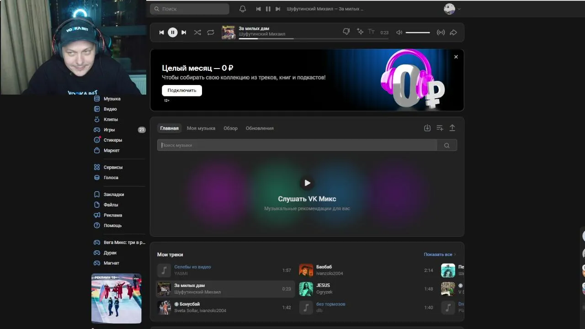This screenshot has height=329, width=585.
Task: Switch to the Моя музыка tab
Action: click(x=201, y=128)
